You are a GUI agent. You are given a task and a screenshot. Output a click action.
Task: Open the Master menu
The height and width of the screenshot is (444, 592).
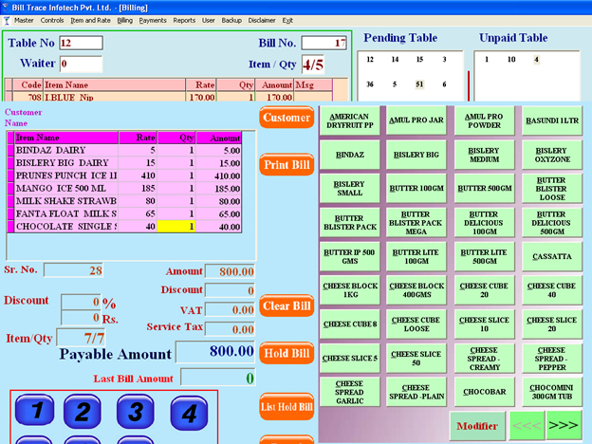pos(23,20)
